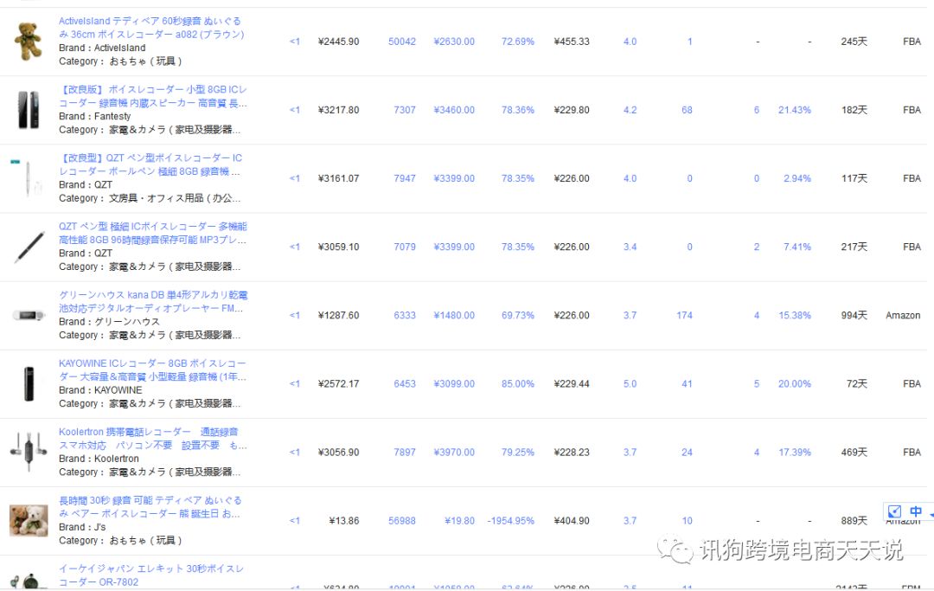Image resolution: width=934 pixels, height=591 pixels.
Task: Click rank value 50042 in ActiveIsland row
Action: tap(402, 42)
